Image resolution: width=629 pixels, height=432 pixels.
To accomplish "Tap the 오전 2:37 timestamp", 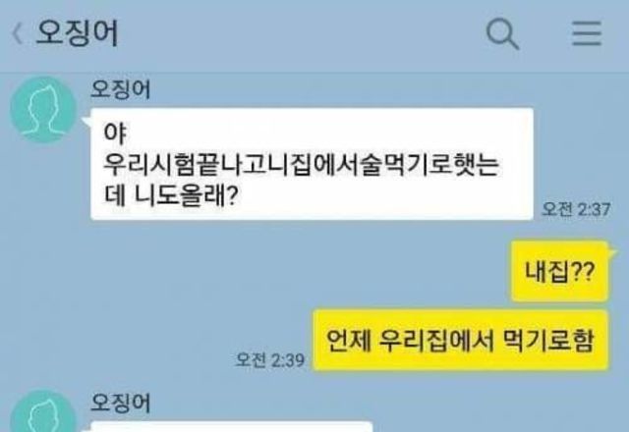I will point(576,209).
